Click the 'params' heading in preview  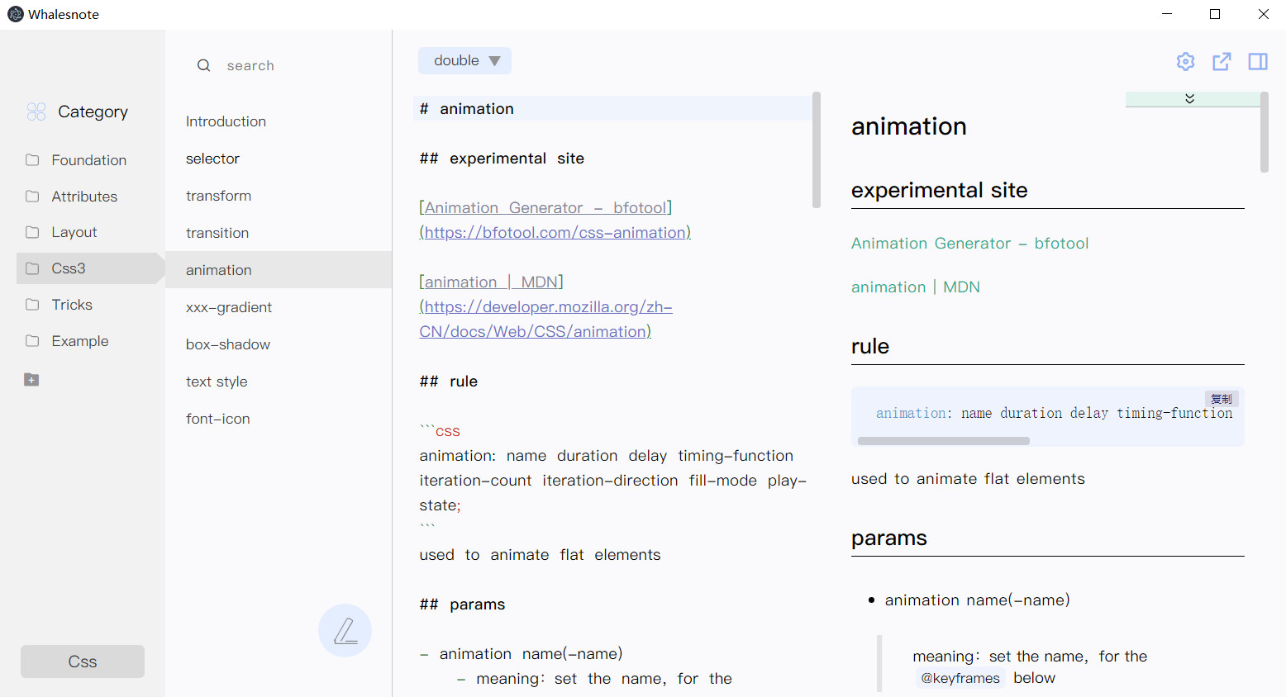point(889,538)
